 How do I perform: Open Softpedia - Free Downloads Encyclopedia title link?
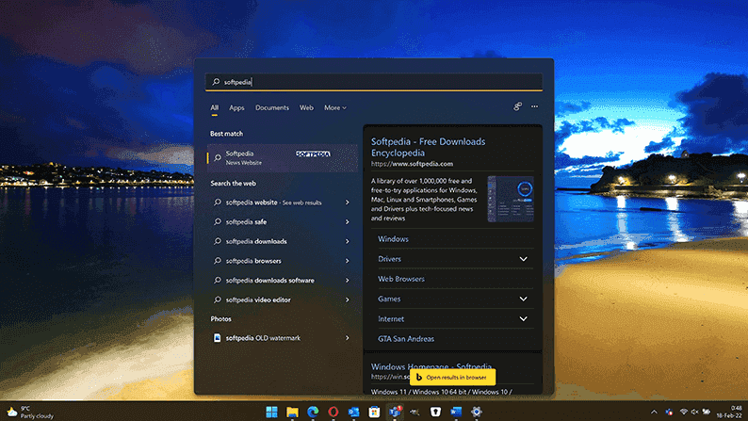pyautogui.click(x=428, y=147)
